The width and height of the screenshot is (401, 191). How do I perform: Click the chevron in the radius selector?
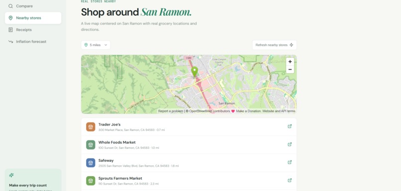click(x=105, y=45)
